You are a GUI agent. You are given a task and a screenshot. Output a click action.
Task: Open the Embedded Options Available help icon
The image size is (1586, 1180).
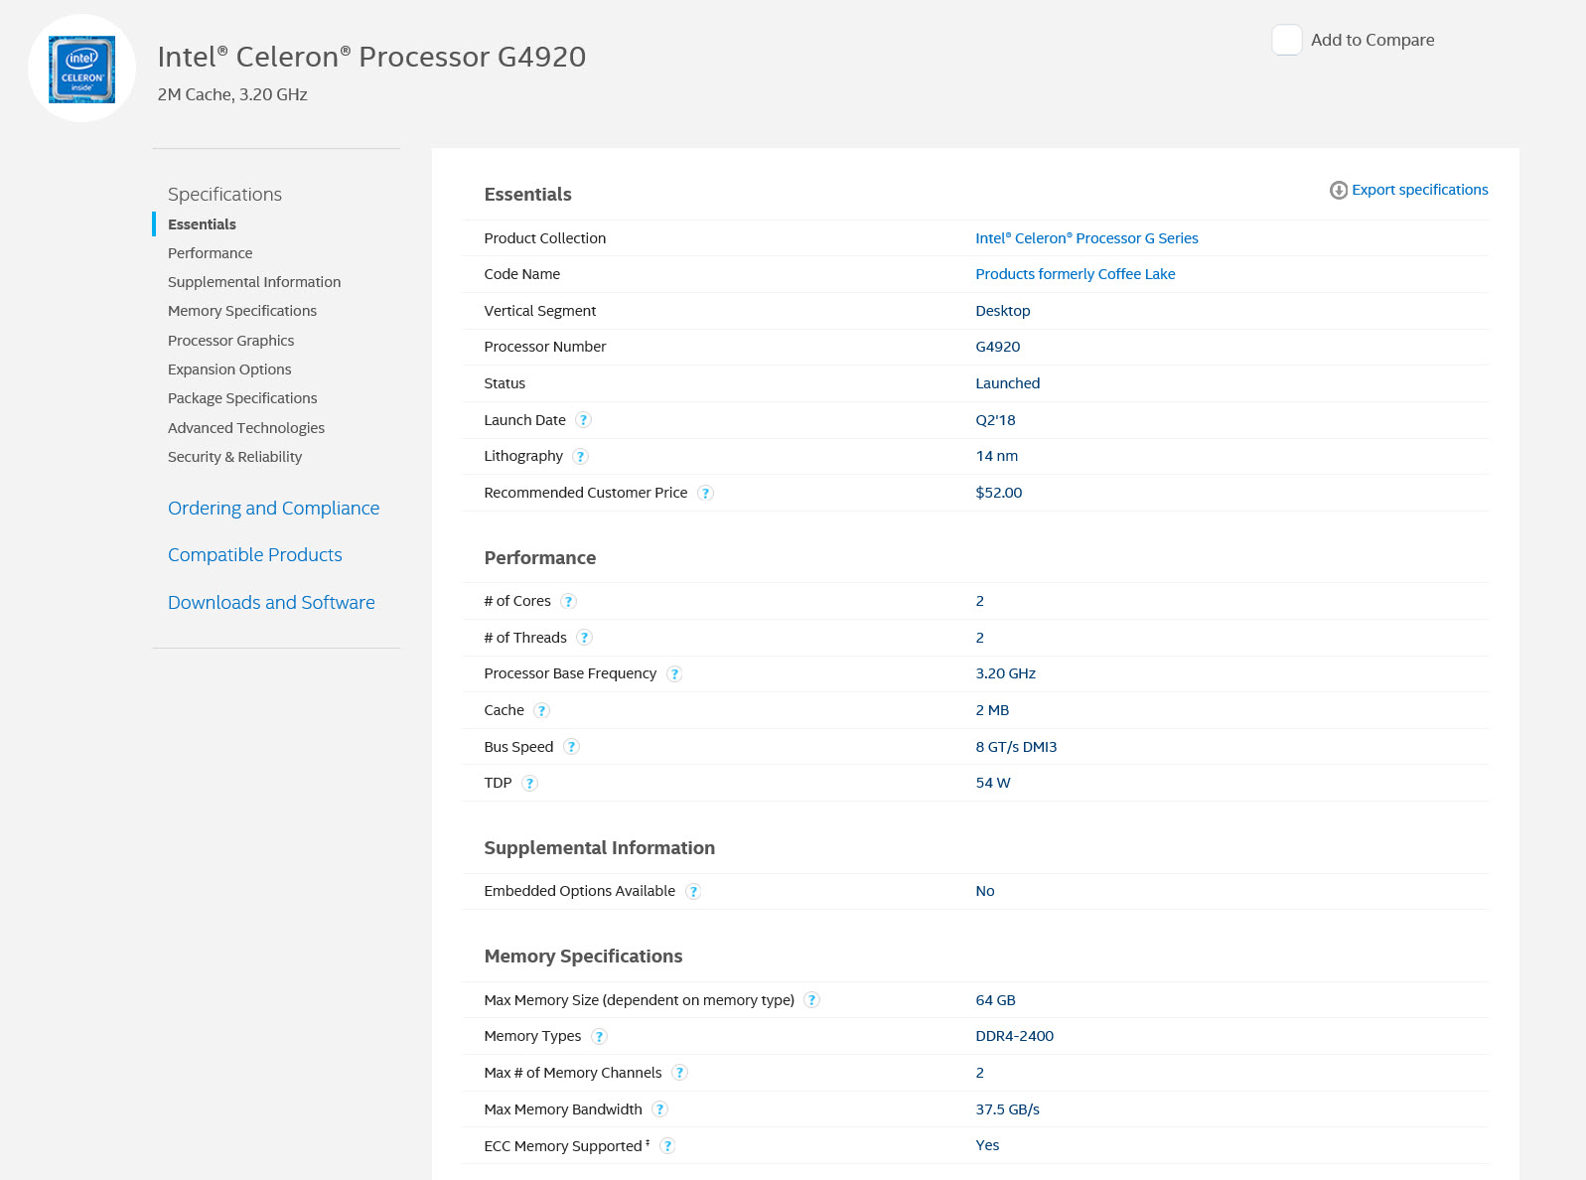(693, 892)
